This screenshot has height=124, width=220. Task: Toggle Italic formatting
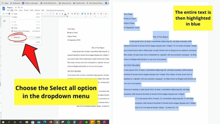tap(60, 14)
